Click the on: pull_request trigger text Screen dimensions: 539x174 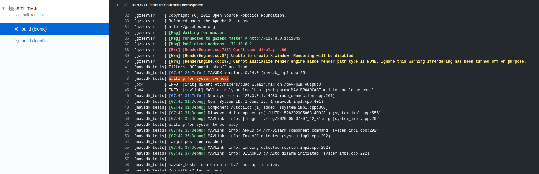(30, 15)
